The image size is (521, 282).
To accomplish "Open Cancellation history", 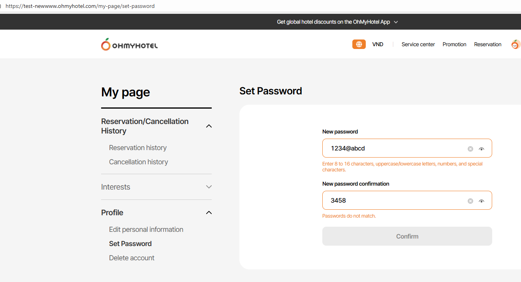I will pos(138,162).
